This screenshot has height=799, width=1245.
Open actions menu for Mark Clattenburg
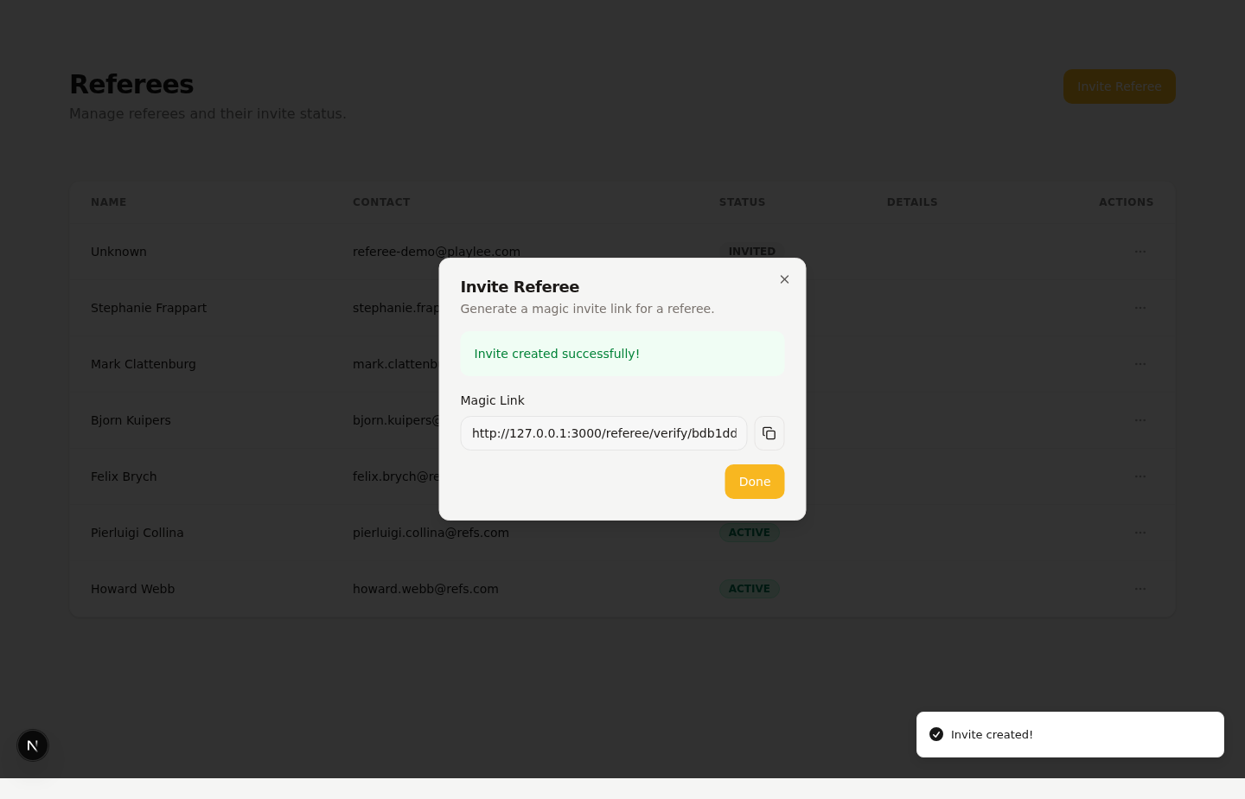coord(1140,364)
